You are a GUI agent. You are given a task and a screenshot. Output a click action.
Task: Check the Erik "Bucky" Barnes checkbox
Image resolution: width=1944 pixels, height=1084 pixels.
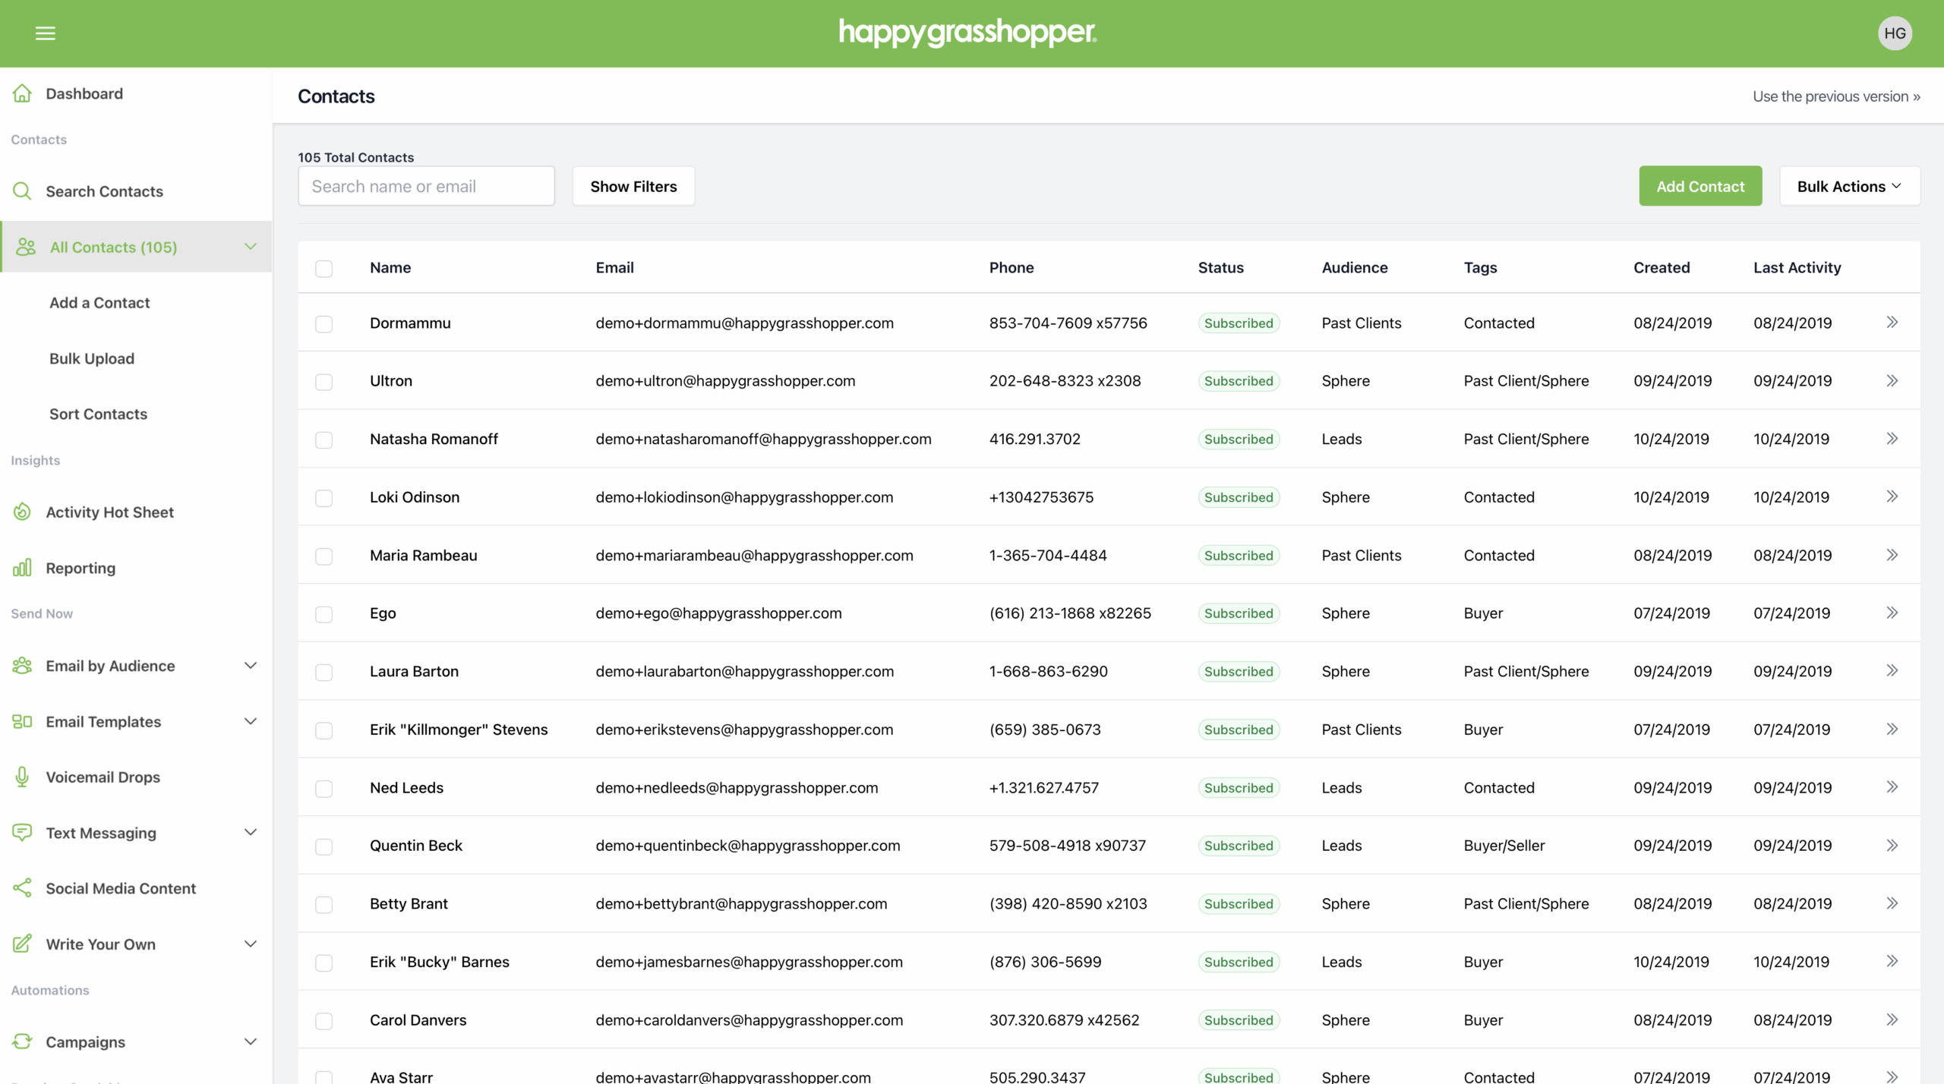pos(324,963)
